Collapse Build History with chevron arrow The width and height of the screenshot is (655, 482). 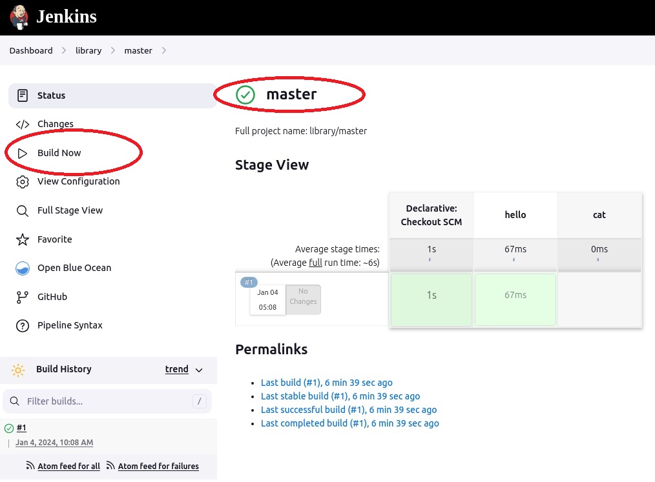tap(199, 370)
